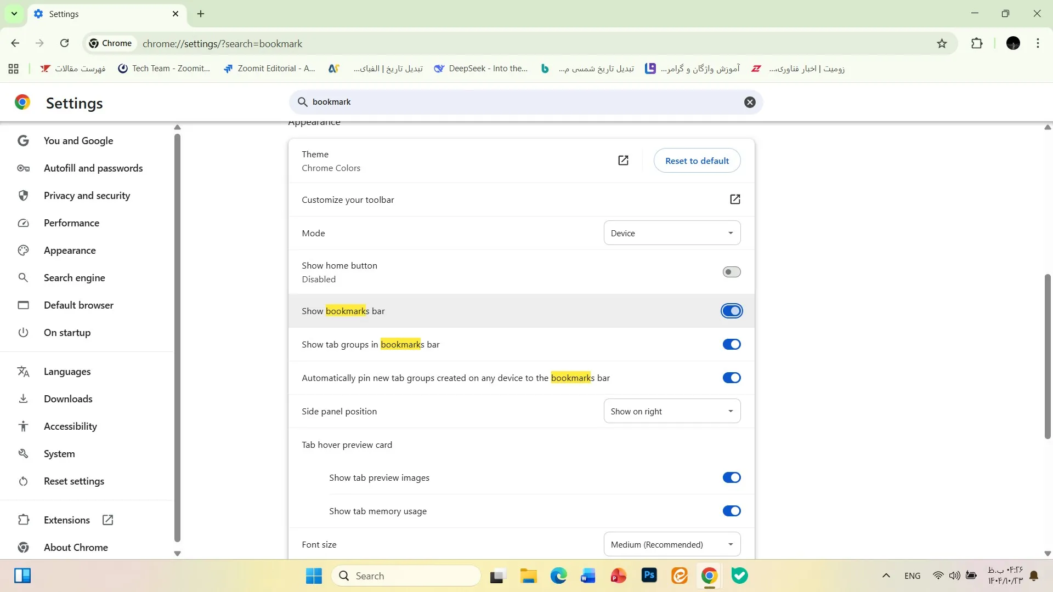This screenshot has width=1053, height=592.
Task: Select the Performance speedometer icon
Action: (23, 223)
